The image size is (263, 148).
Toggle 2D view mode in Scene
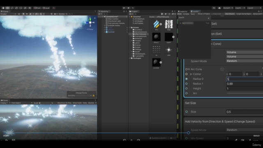point(19,14)
